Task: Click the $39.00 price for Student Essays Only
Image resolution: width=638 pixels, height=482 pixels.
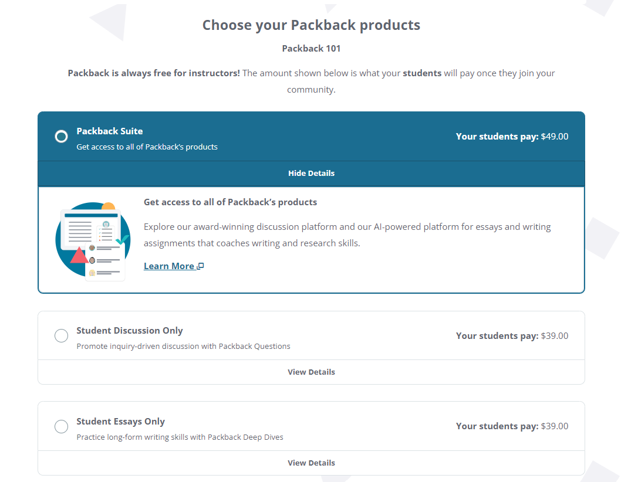Action: point(554,426)
